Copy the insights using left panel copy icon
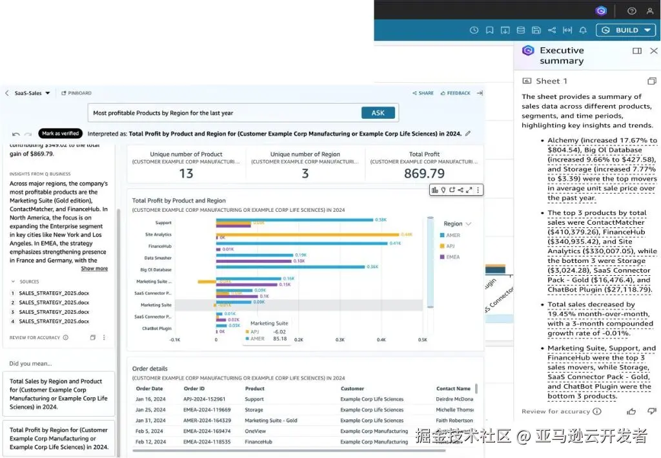 point(93,337)
